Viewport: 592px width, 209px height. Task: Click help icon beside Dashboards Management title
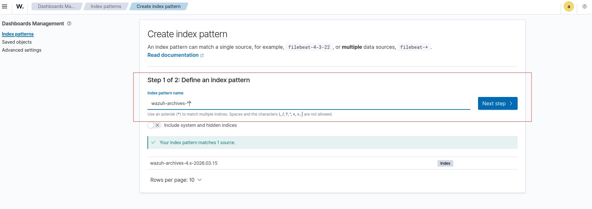(x=69, y=23)
